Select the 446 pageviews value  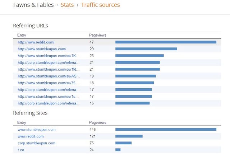pyautogui.click(x=93, y=130)
